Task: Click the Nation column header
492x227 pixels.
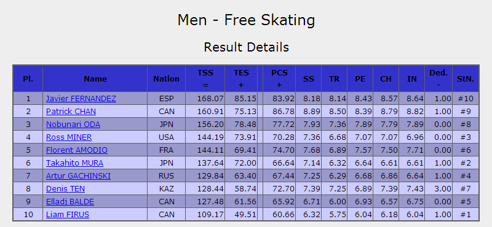Action: pos(166,79)
